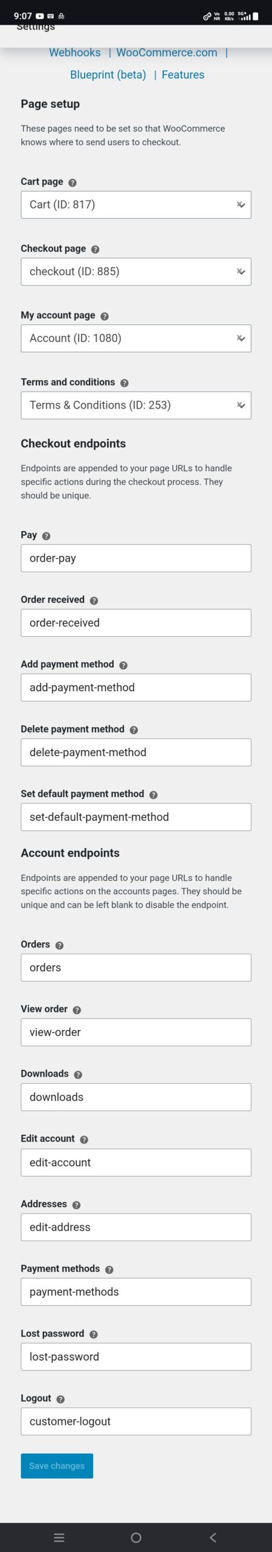The image size is (272, 1552).
Task: Open Blueprint (beta) link
Action: tap(108, 75)
